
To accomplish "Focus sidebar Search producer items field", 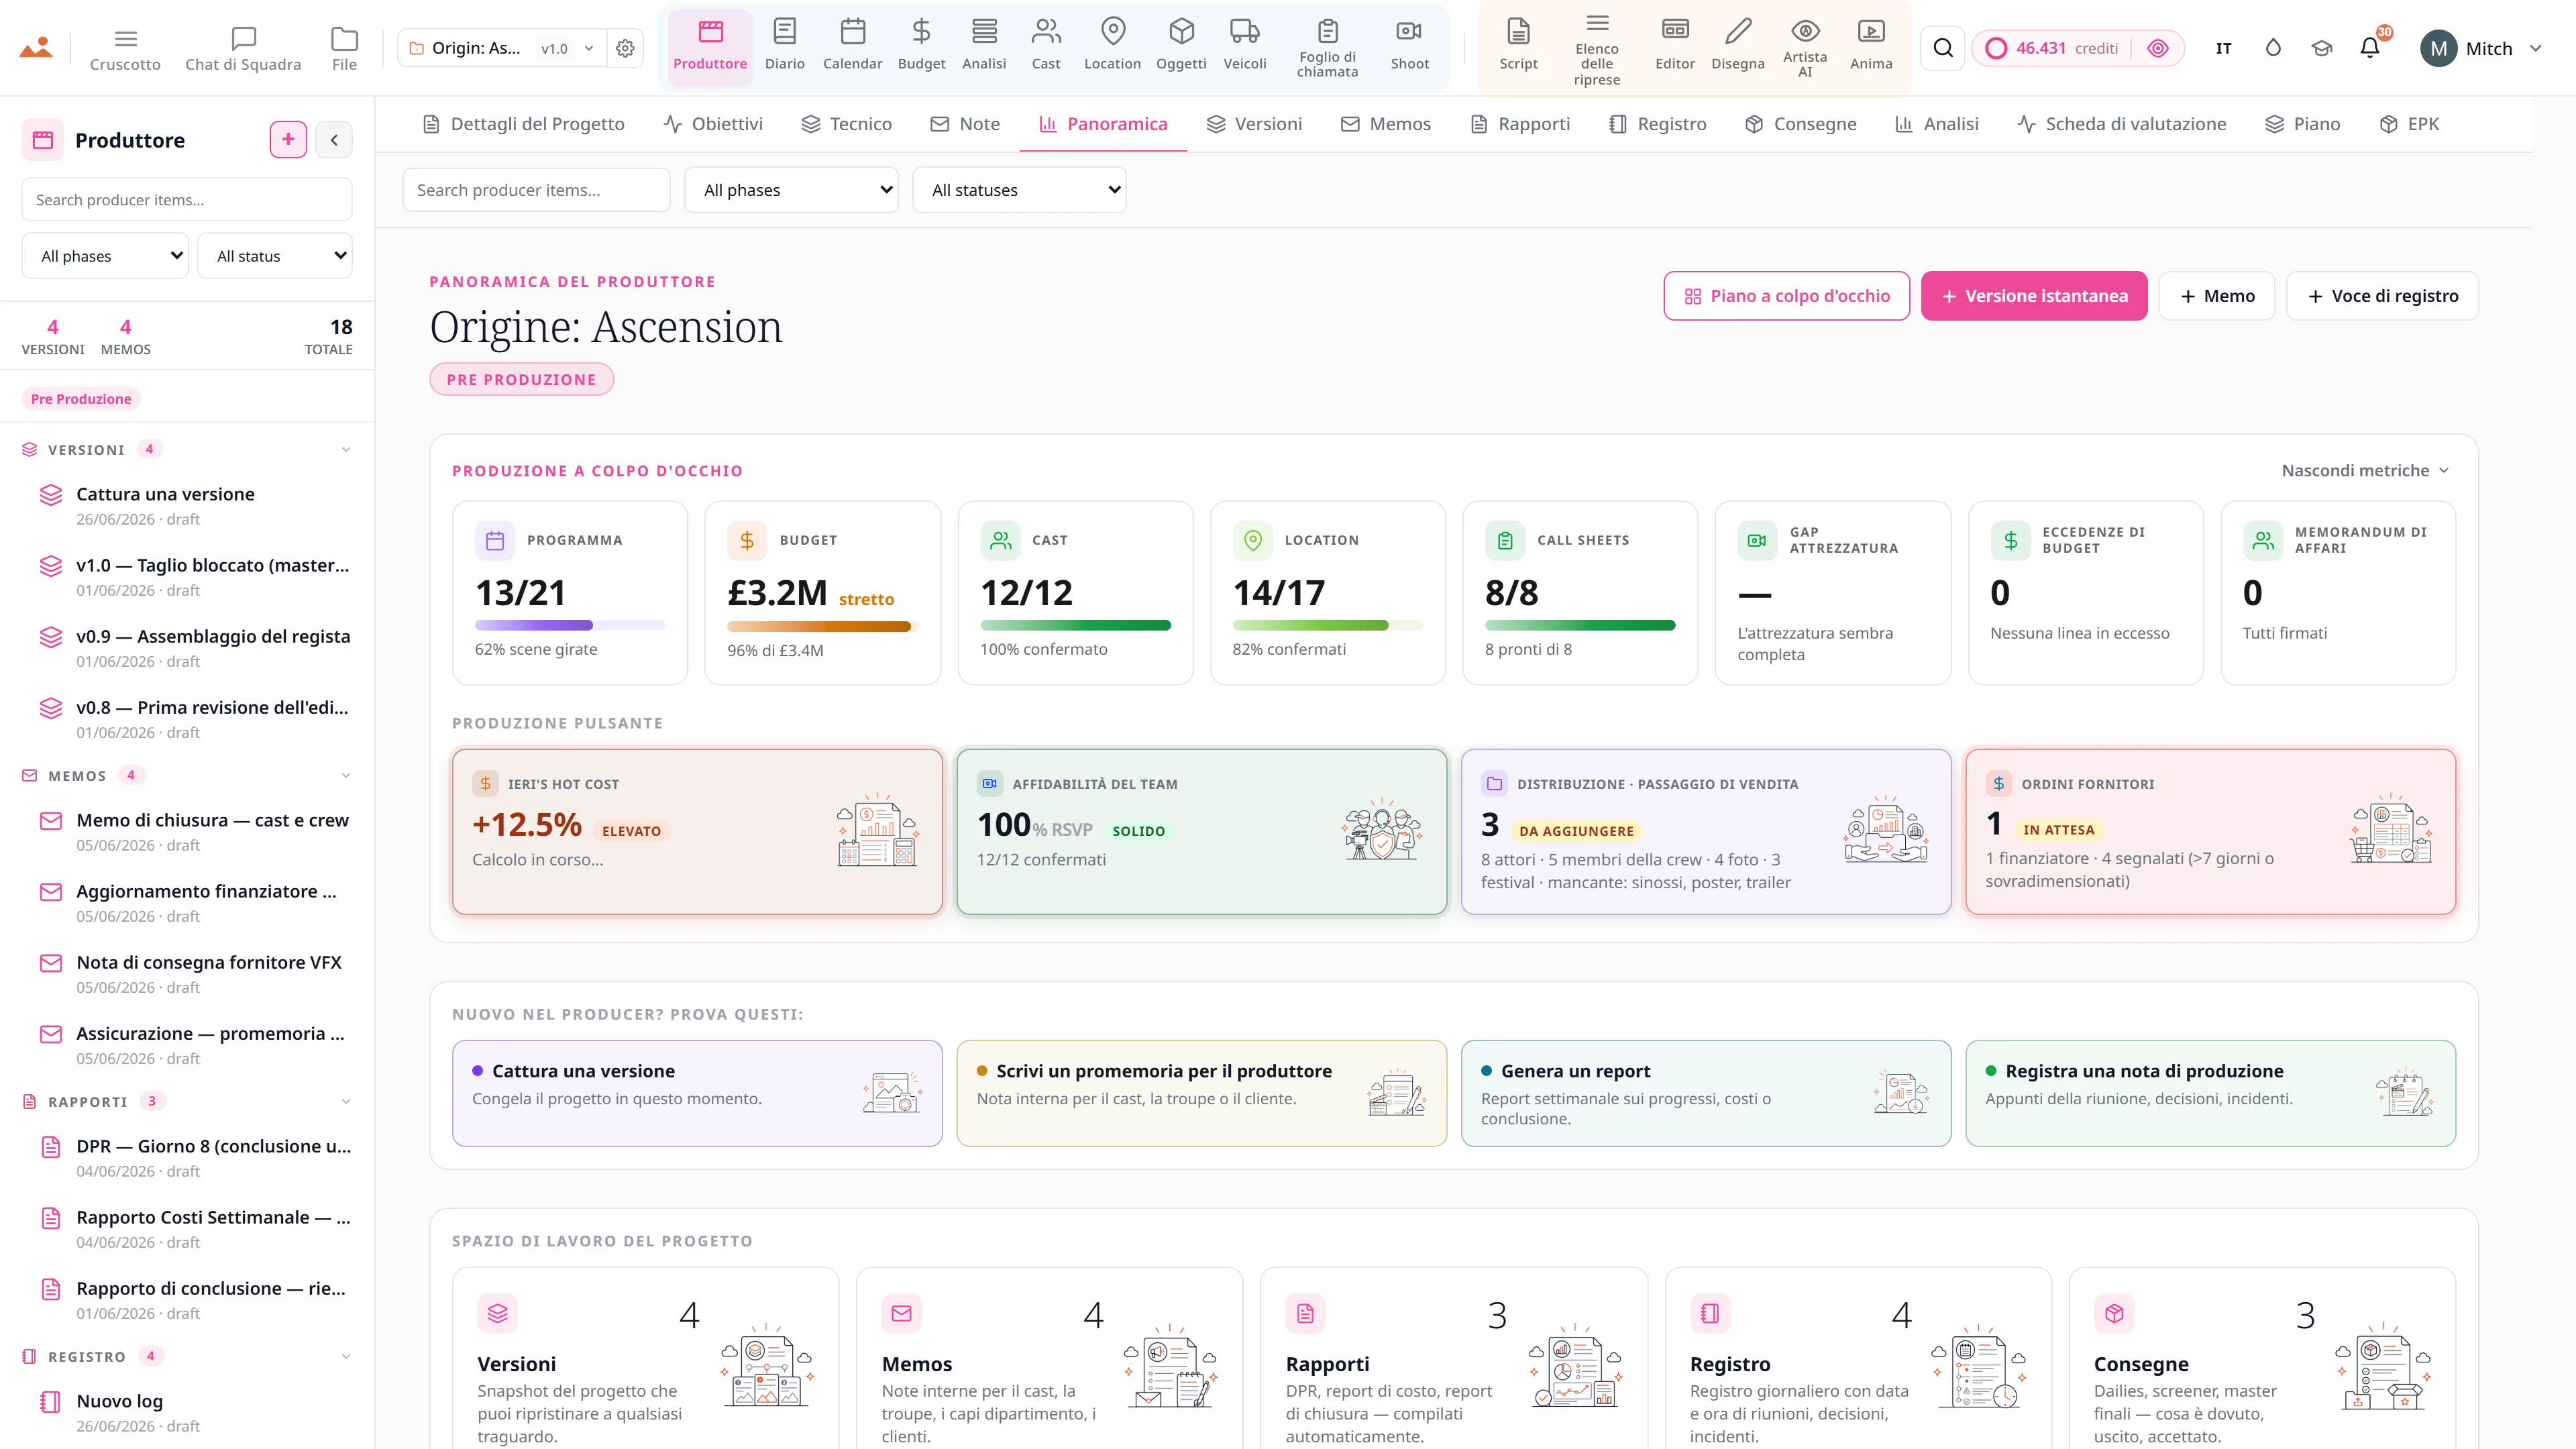I will (187, 200).
